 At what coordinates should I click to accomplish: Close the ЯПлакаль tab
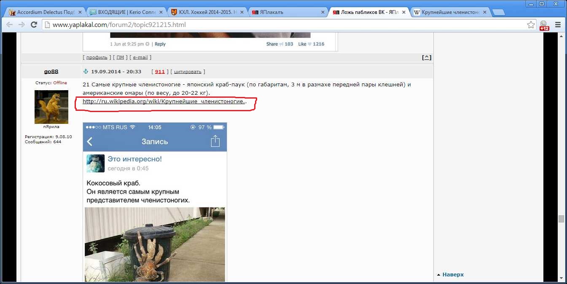click(322, 13)
